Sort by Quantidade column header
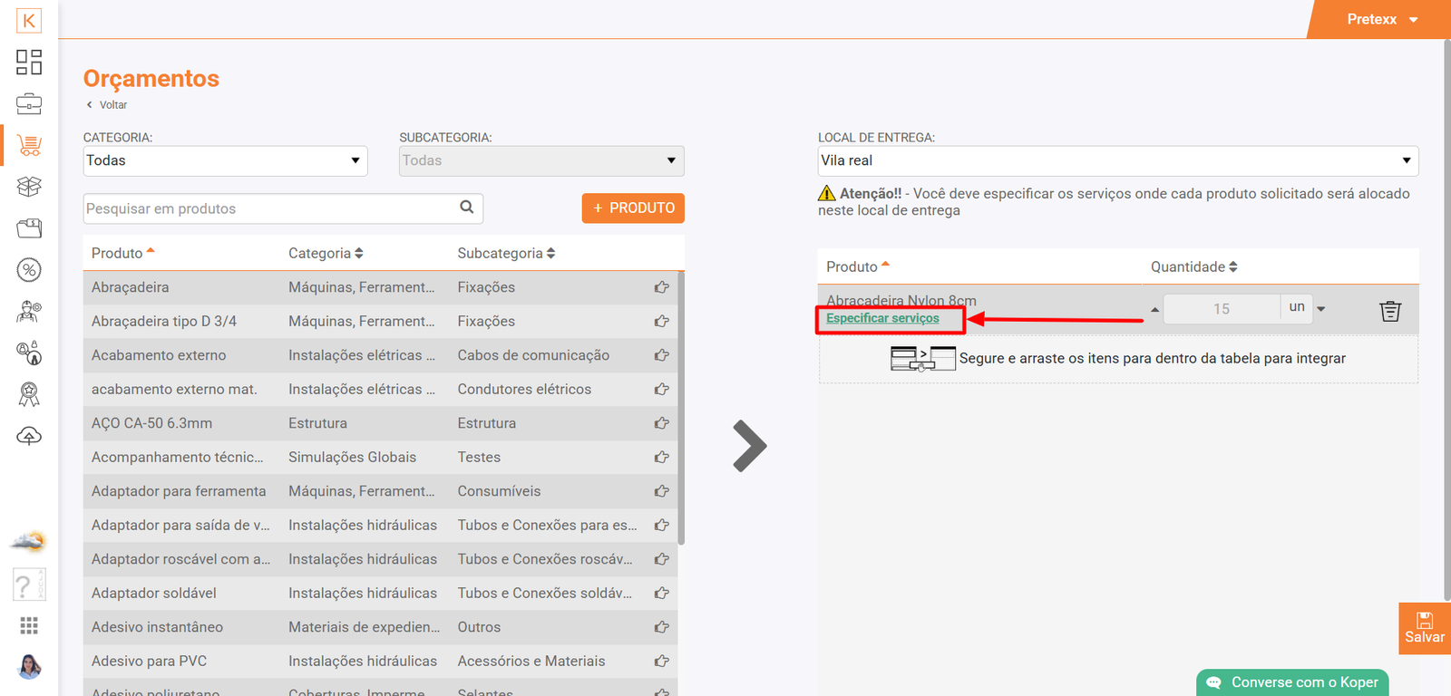The image size is (1451, 696). 1193,266
